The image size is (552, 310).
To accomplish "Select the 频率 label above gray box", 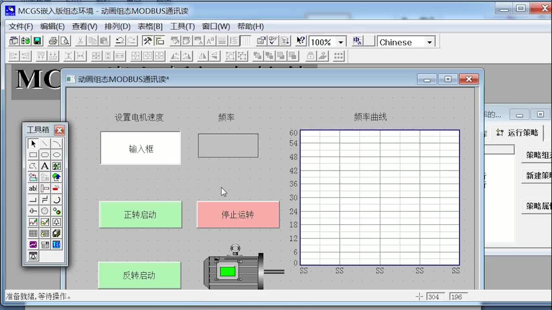I will pos(226,118).
